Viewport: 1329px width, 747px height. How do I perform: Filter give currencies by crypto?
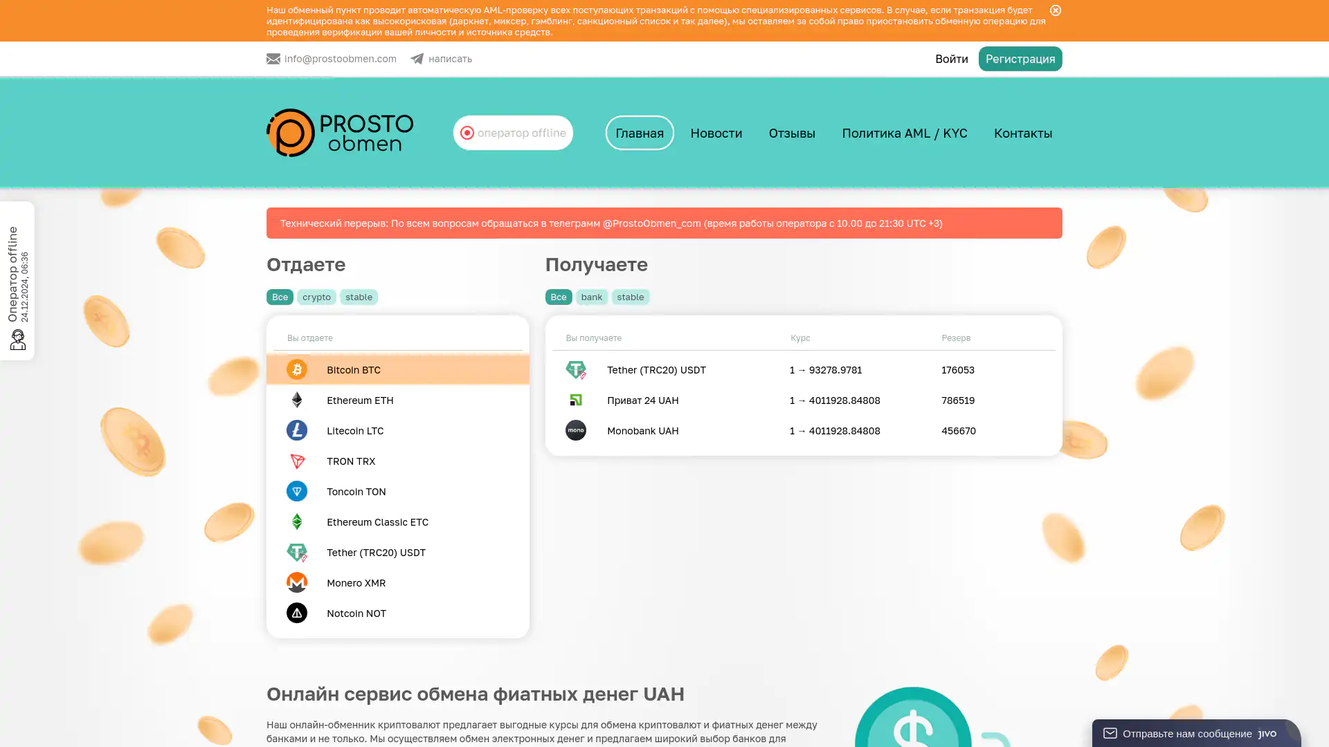click(x=316, y=297)
